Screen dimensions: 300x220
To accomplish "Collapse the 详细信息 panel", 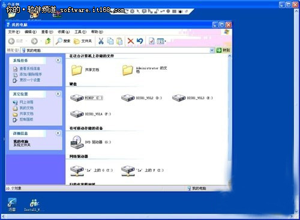I will pos(58,133).
